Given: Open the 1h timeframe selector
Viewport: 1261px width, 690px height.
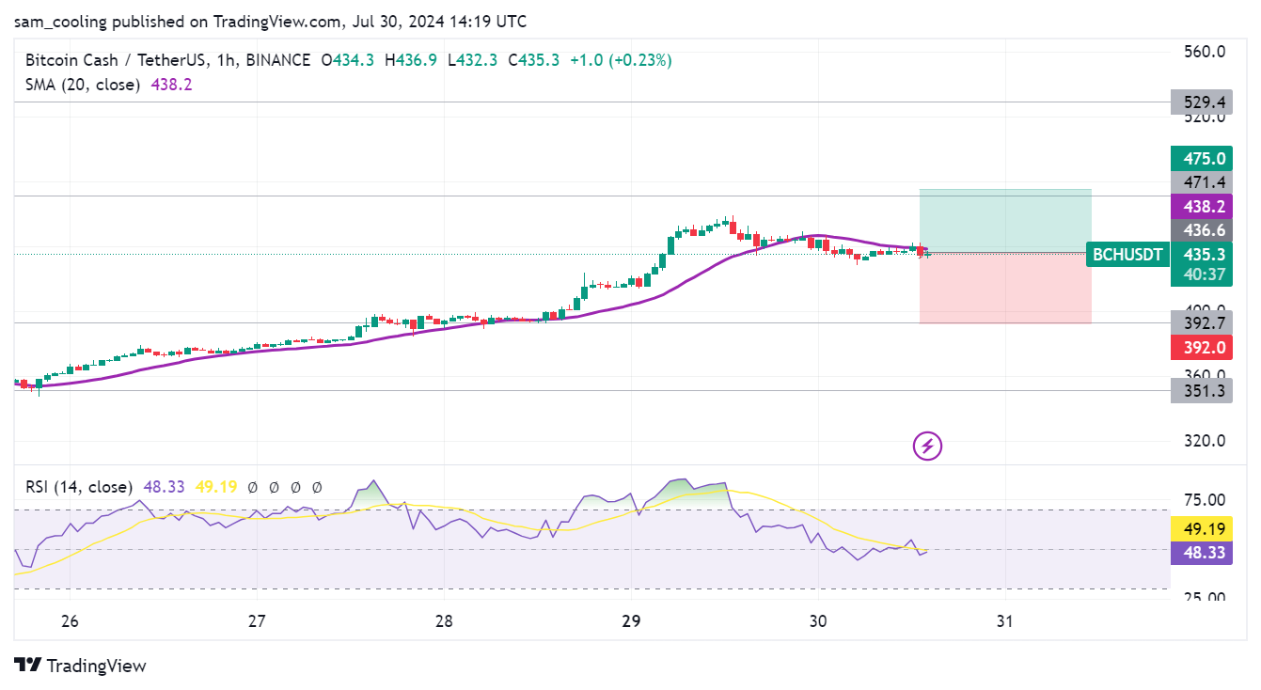Looking at the screenshot, I should pyautogui.click(x=224, y=59).
